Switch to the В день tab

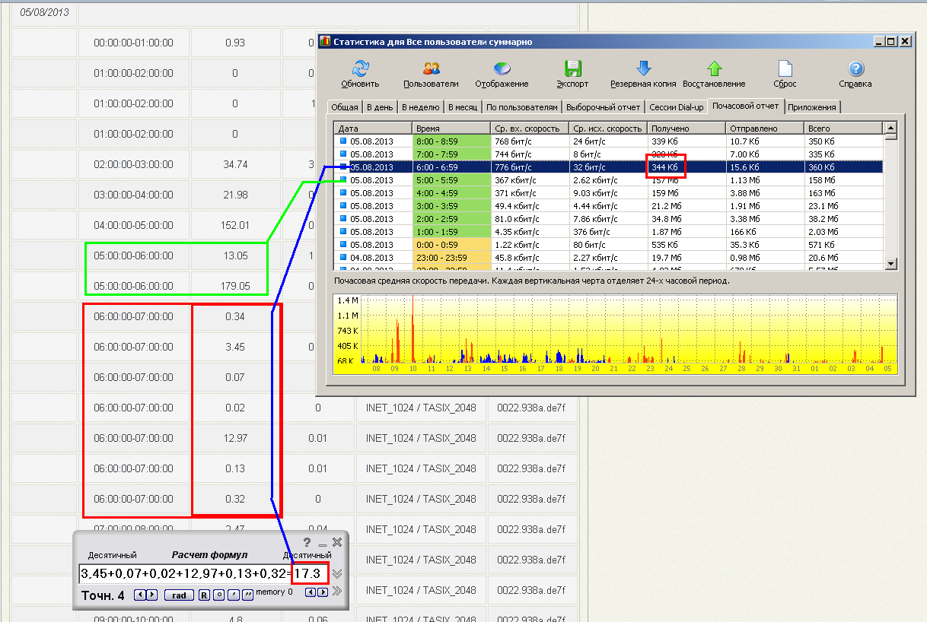pos(380,107)
